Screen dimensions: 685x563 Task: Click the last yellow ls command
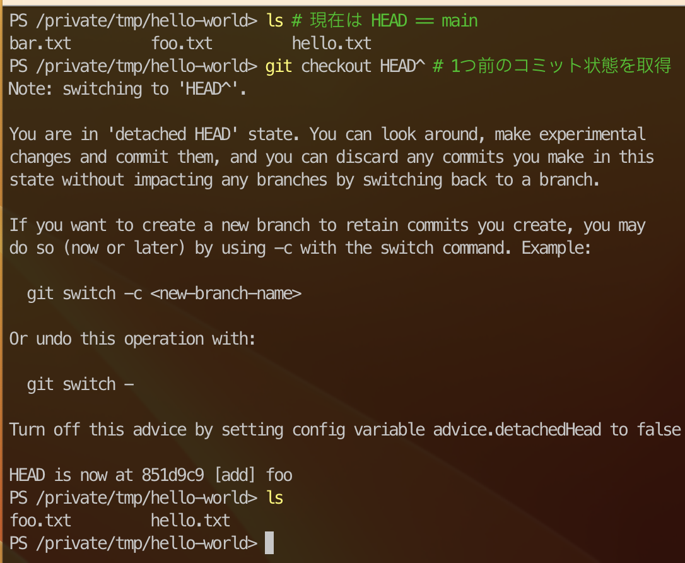coord(275,497)
